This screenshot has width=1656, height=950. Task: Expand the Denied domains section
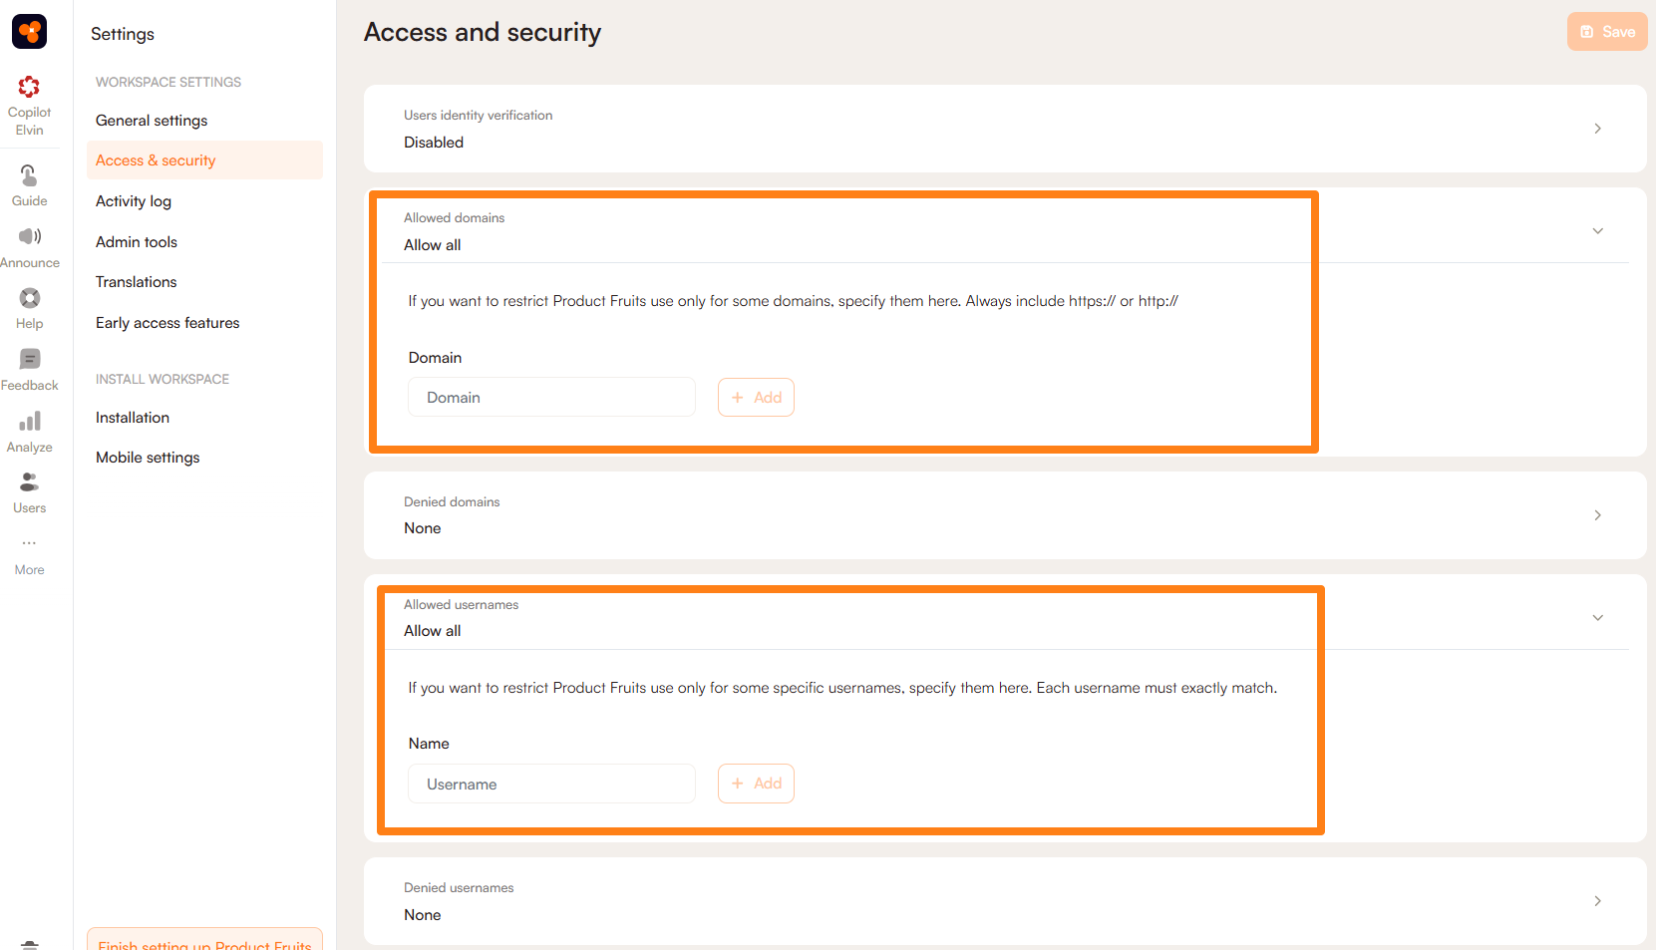tap(1597, 515)
